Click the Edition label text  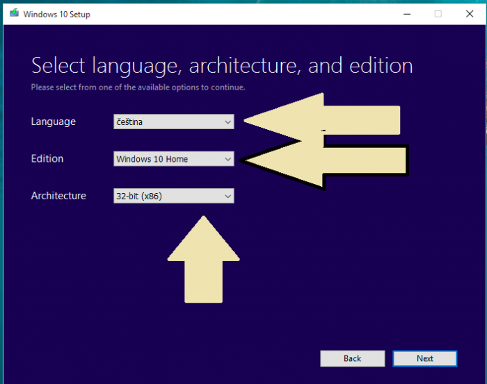click(47, 159)
